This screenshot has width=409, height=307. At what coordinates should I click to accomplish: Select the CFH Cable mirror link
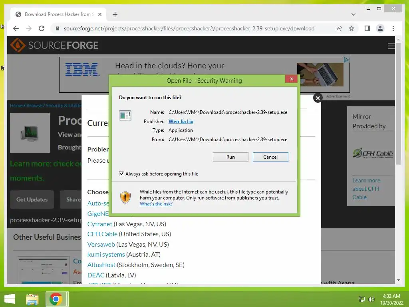(102, 234)
